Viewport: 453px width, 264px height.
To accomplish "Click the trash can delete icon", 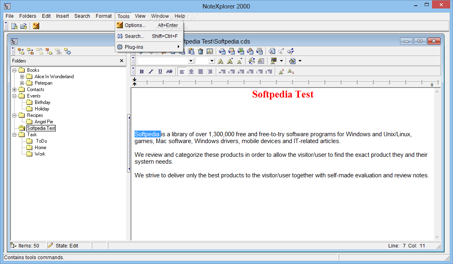I will point(200,51).
